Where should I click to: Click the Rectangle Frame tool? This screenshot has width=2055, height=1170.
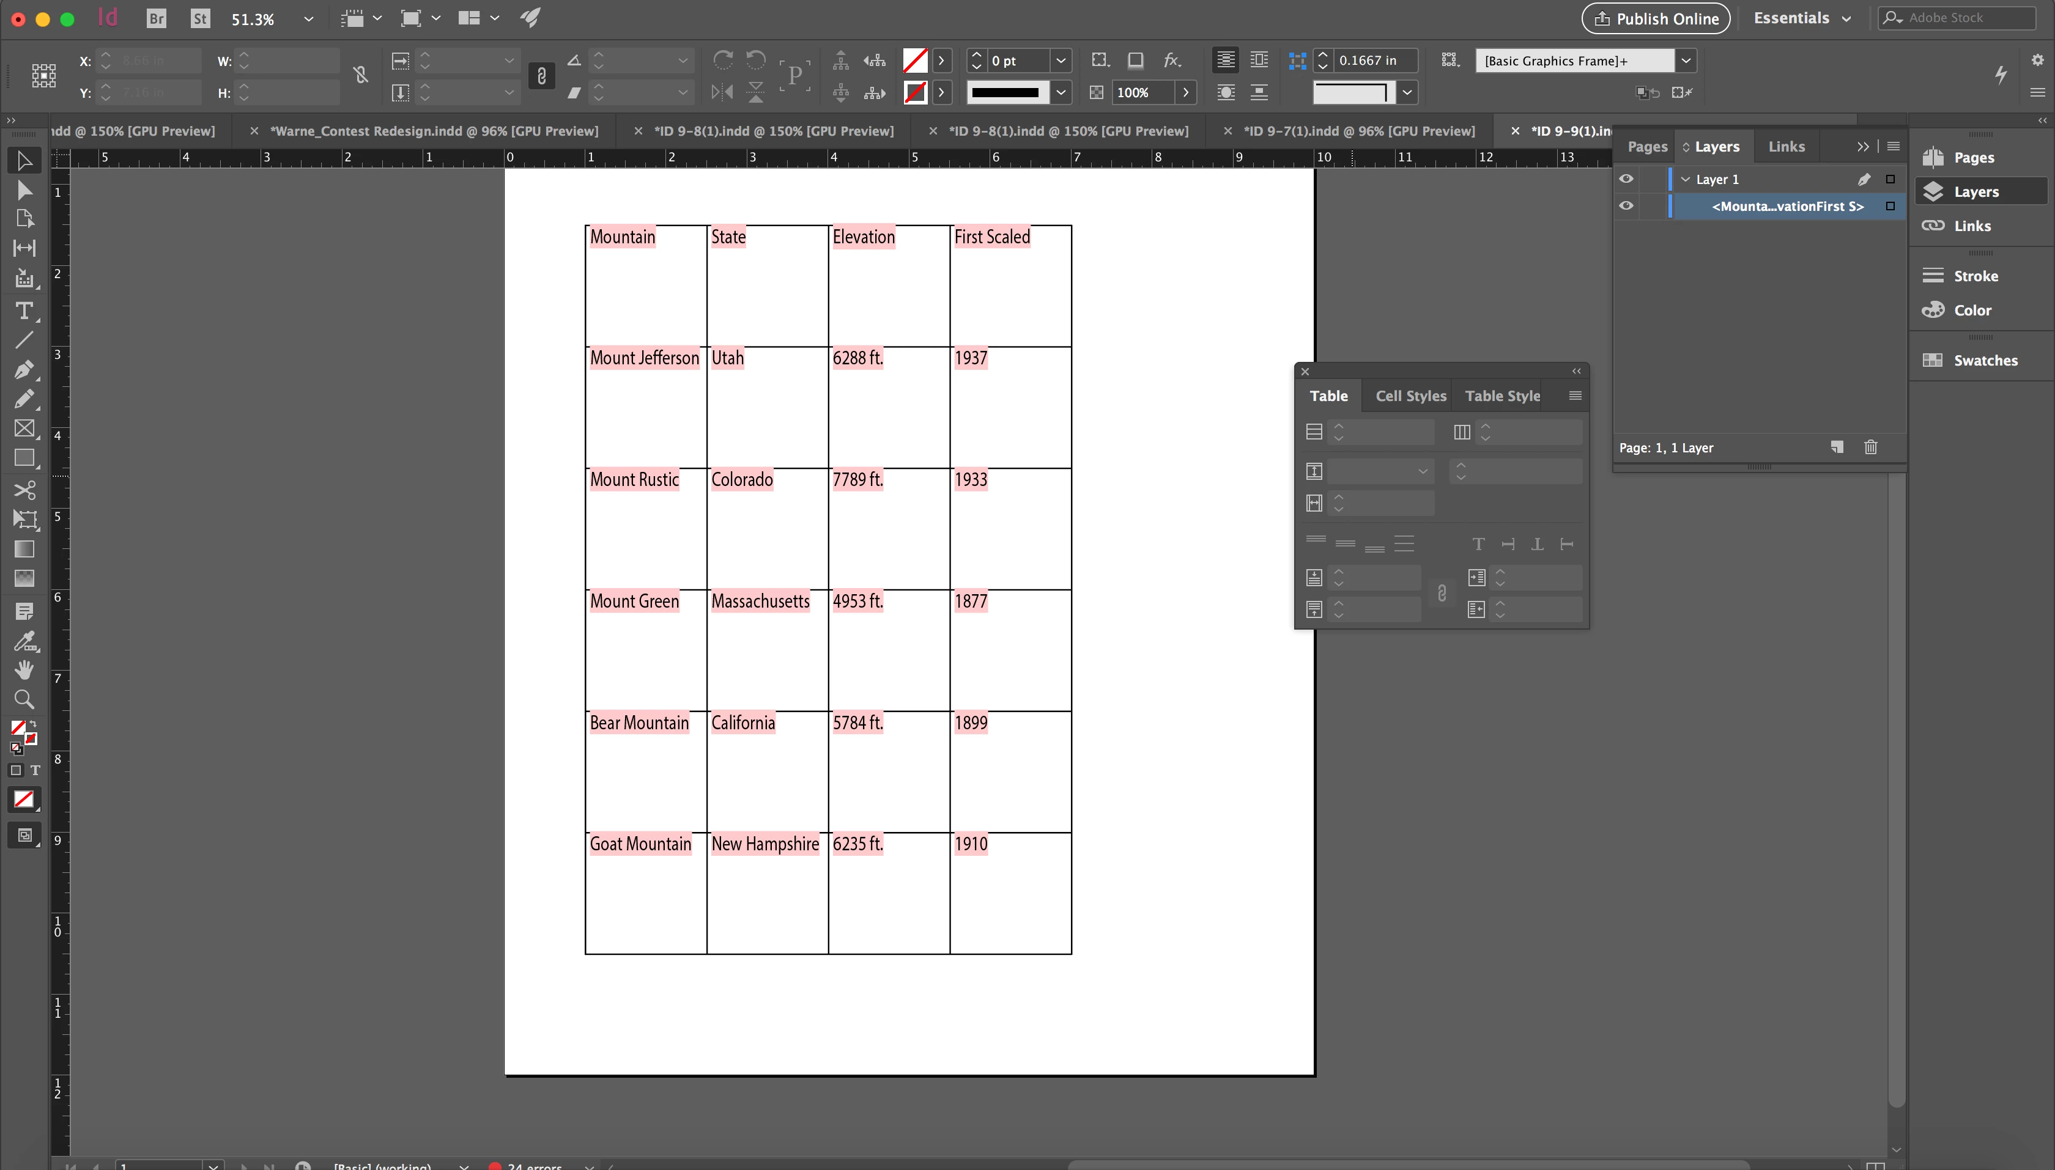24,429
